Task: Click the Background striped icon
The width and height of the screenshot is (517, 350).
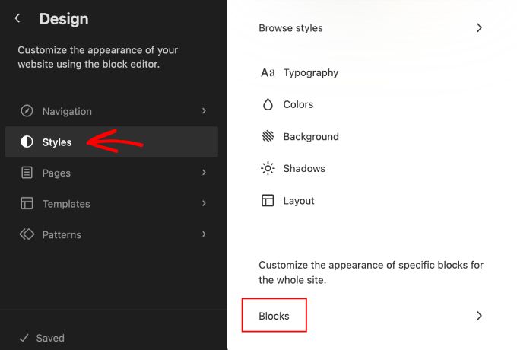Action: 268,137
